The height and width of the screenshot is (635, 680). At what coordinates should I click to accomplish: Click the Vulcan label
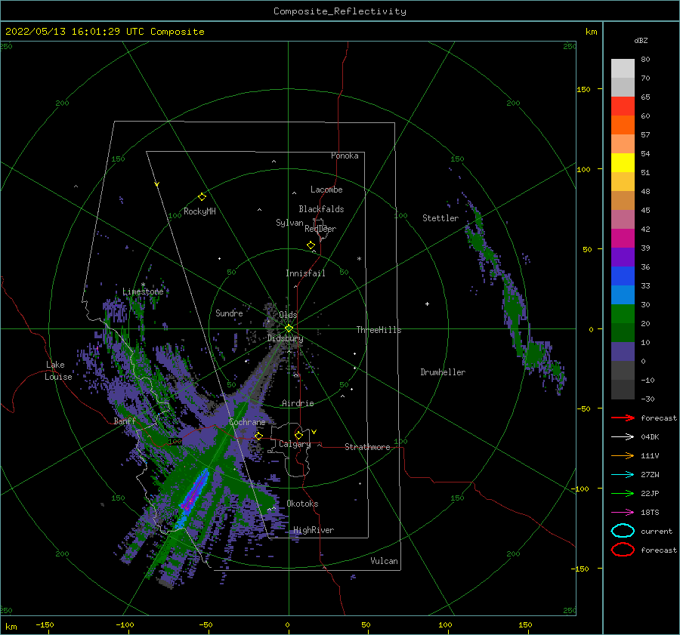coord(384,561)
